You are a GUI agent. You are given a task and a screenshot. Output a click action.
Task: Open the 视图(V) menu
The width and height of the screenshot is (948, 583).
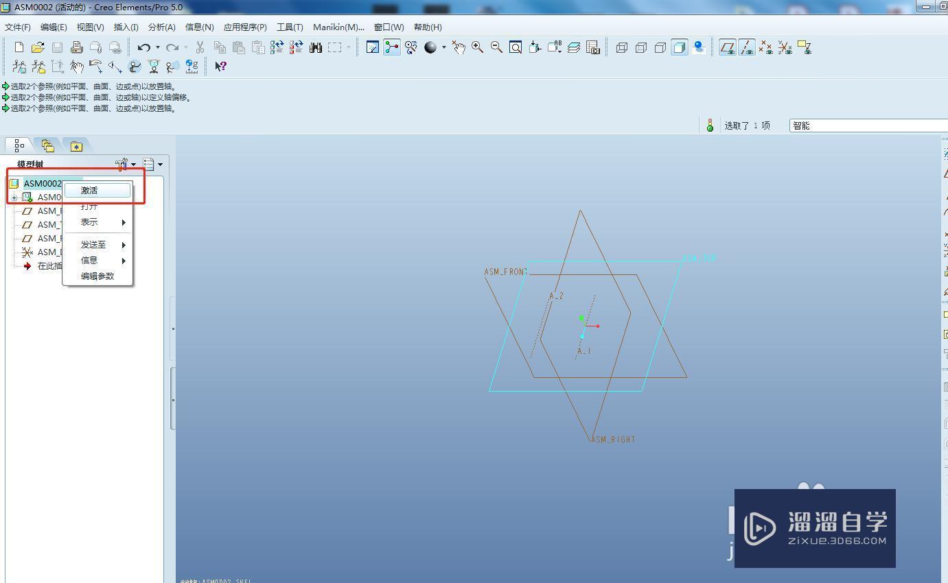pyautogui.click(x=91, y=27)
